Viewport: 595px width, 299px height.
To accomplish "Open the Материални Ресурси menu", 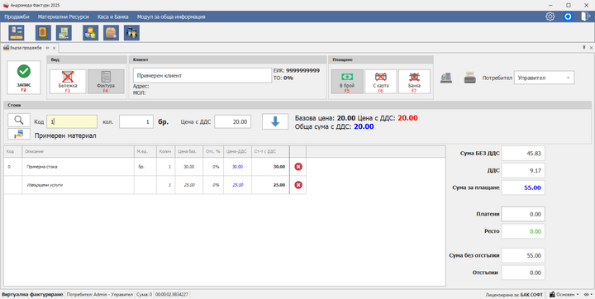I will 64,17.
